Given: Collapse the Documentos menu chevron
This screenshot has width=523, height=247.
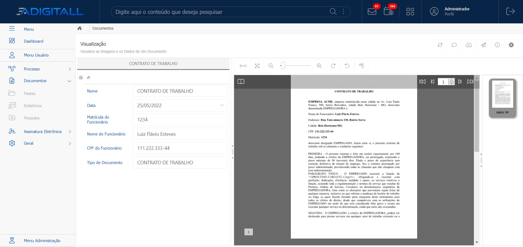Looking at the screenshot, I should [x=69, y=81].
